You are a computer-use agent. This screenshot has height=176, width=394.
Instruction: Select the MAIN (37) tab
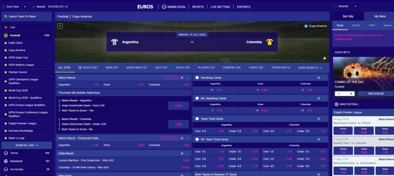click(112, 68)
